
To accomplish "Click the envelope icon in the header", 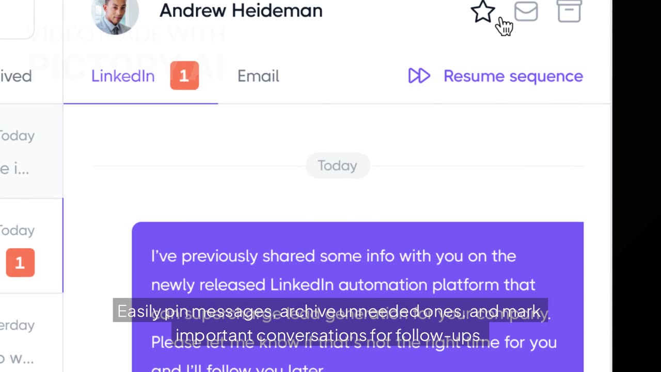I will pyautogui.click(x=526, y=11).
